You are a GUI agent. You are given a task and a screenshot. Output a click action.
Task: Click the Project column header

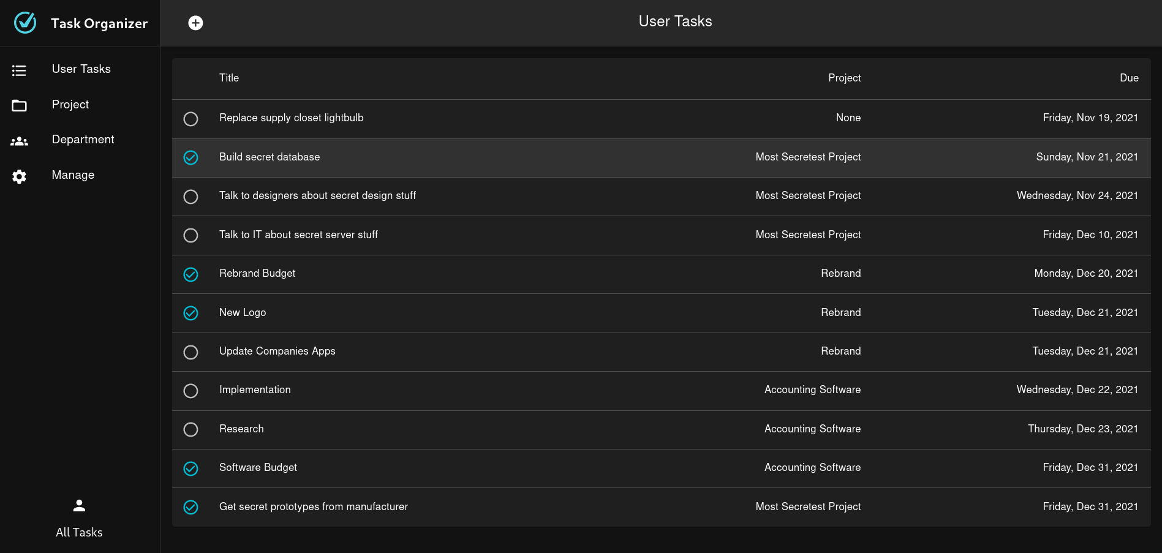tap(844, 78)
